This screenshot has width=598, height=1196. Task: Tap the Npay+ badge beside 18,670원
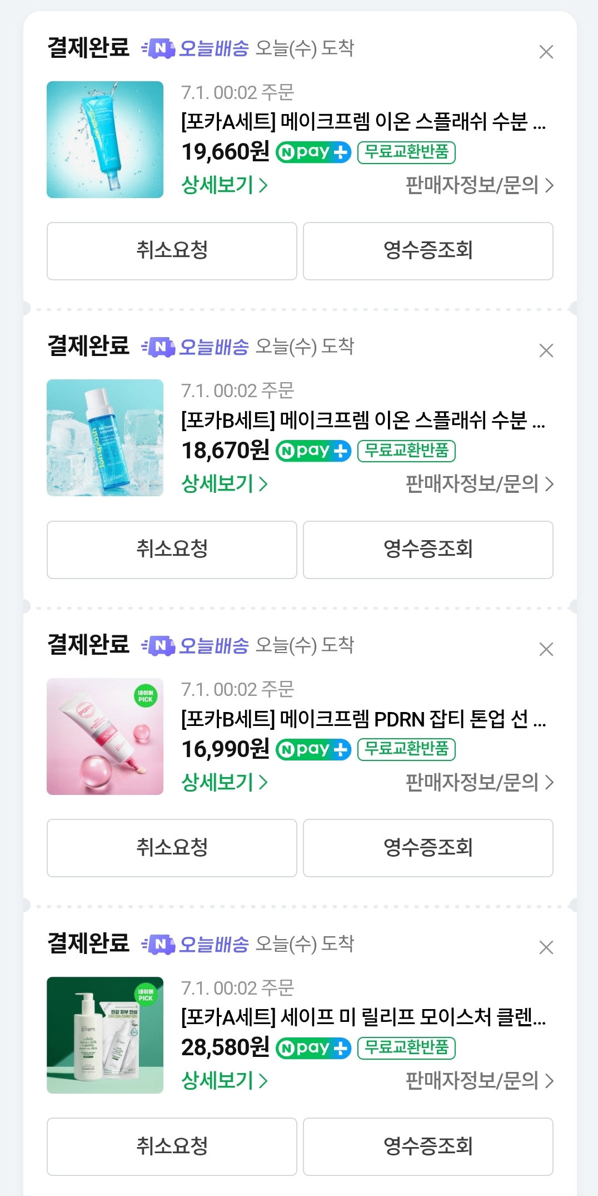[313, 451]
